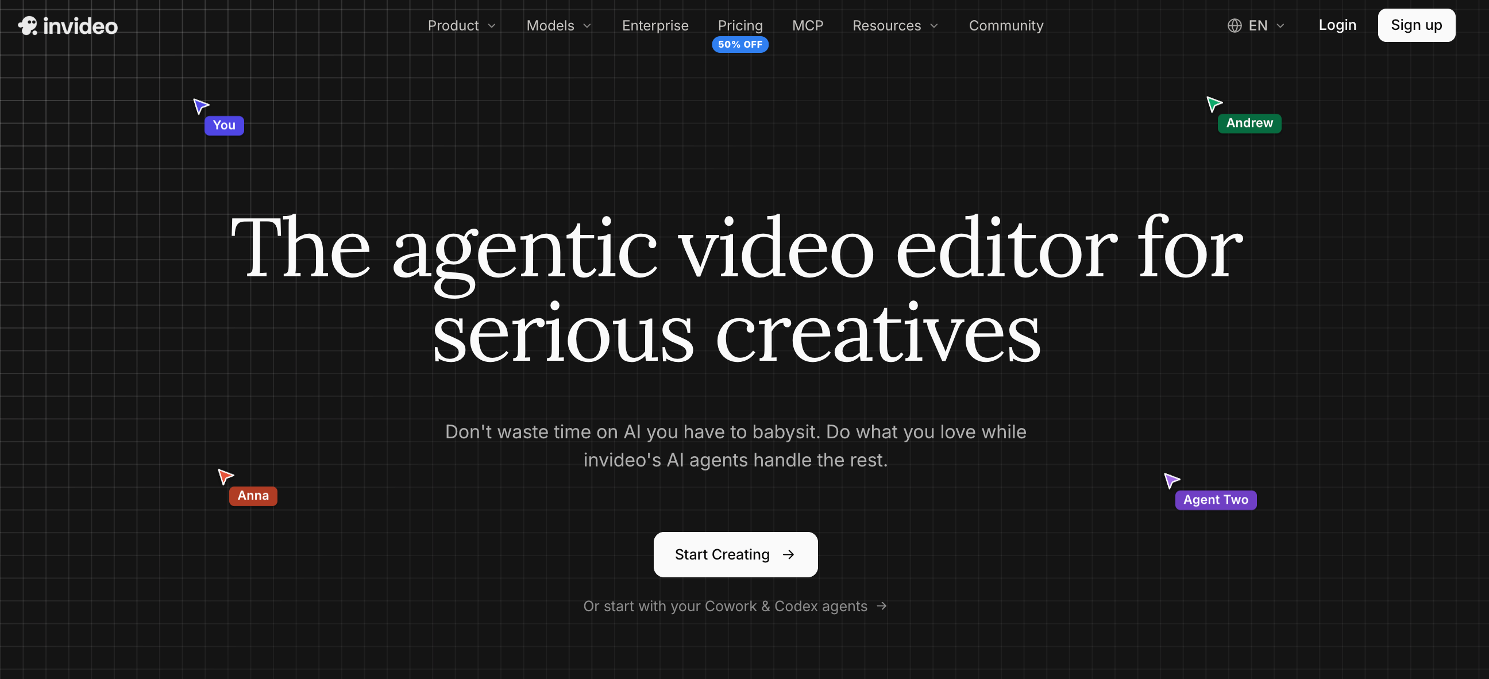Click the You cursor label
1489x679 pixels.
224,125
